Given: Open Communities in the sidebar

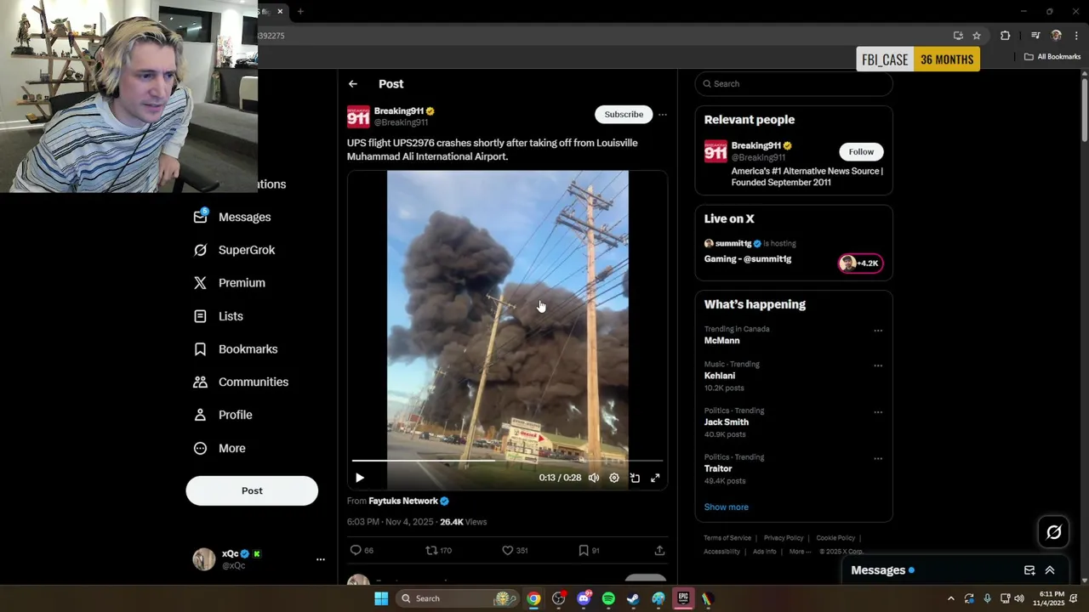Looking at the screenshot, I should click(241, 382).
